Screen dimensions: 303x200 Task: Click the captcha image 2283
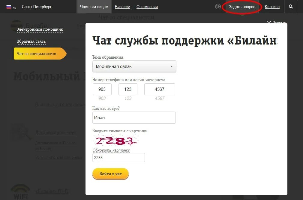pyautogui.click(x=115, y=140)
